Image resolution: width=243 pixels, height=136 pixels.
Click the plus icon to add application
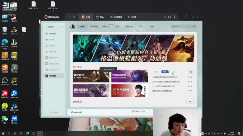[62, 27]
